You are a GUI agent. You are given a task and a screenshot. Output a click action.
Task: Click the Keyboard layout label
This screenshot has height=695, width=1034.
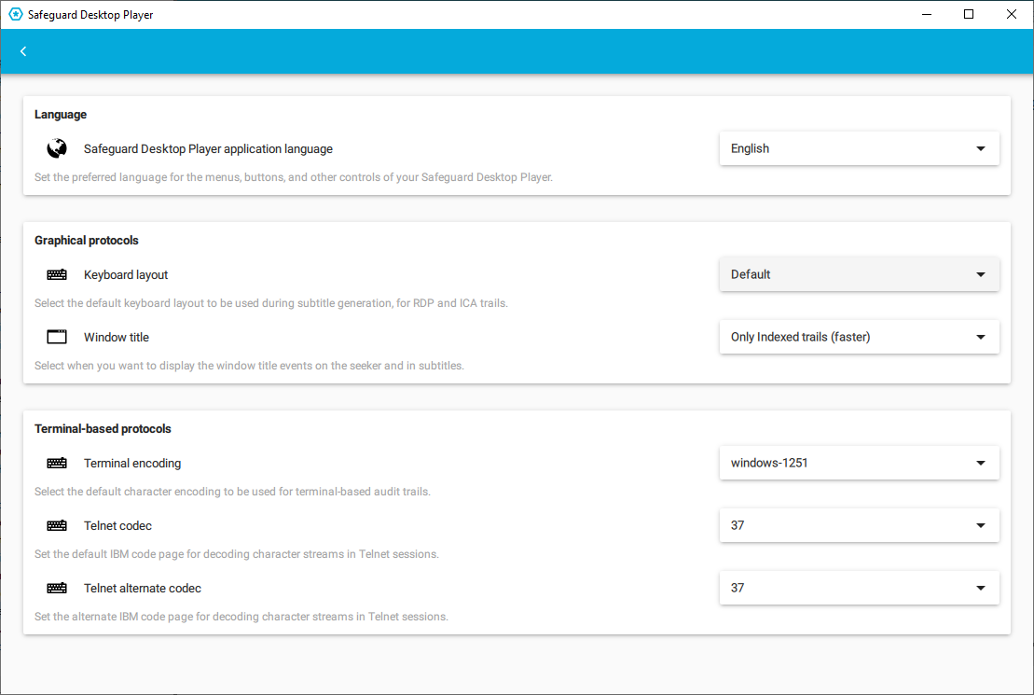(x=126, y=275)
